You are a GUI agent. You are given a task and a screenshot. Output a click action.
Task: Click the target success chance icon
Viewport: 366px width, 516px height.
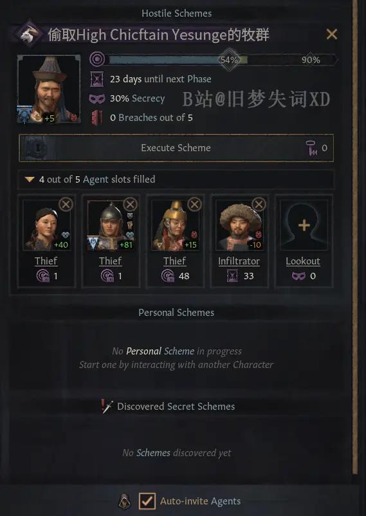[97, 60]
